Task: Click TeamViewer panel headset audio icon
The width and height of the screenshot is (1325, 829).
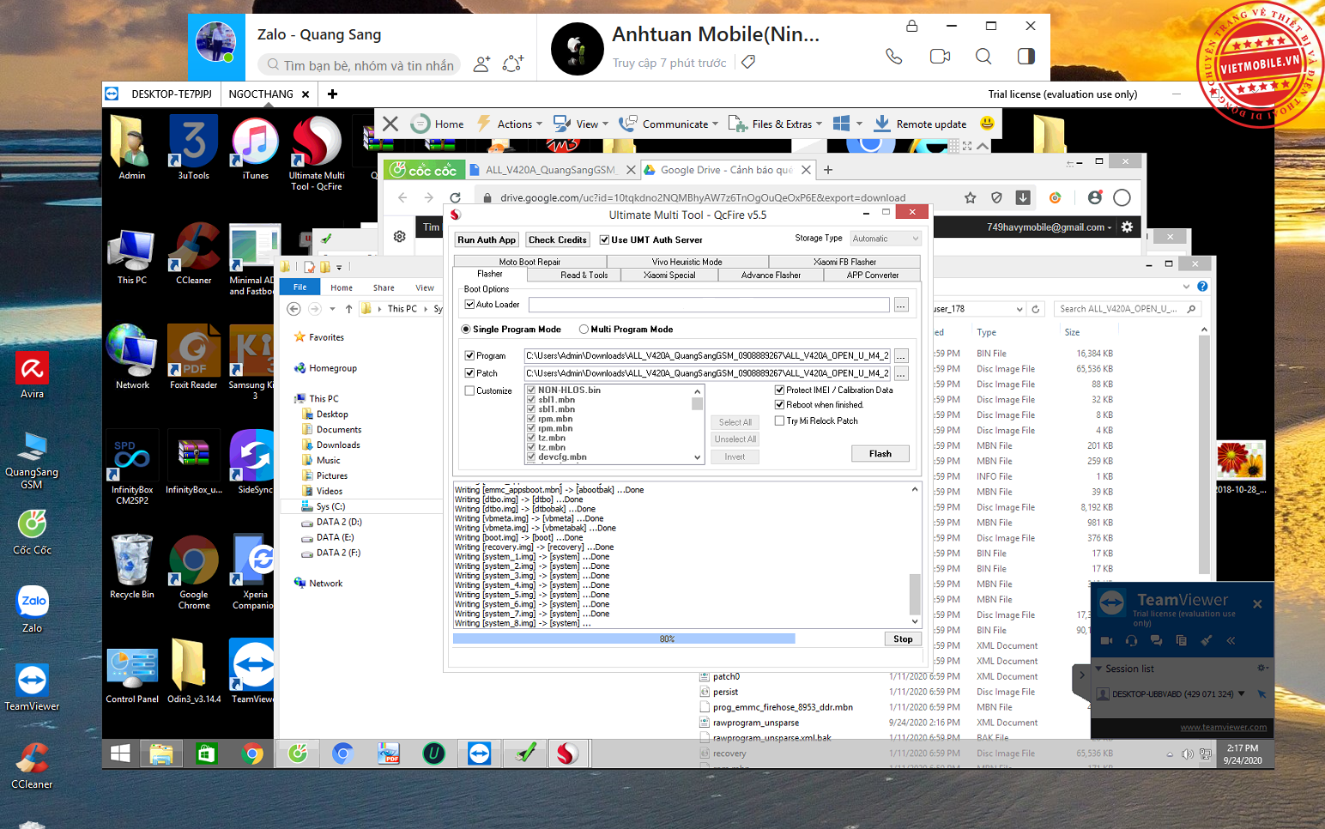Action: tap(1131, 640)
